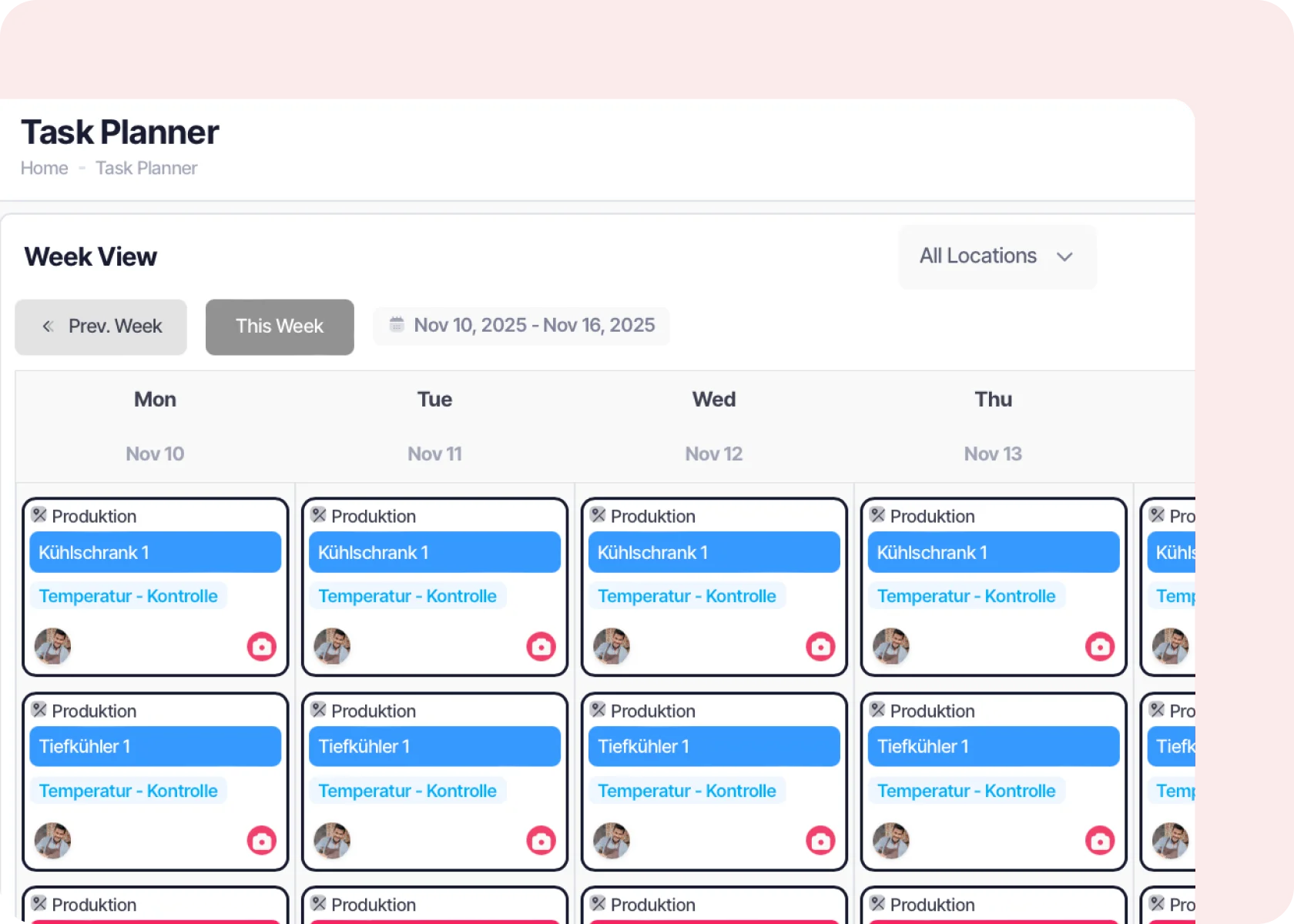Click Home breadcrumb link

(x=44, y=168)
